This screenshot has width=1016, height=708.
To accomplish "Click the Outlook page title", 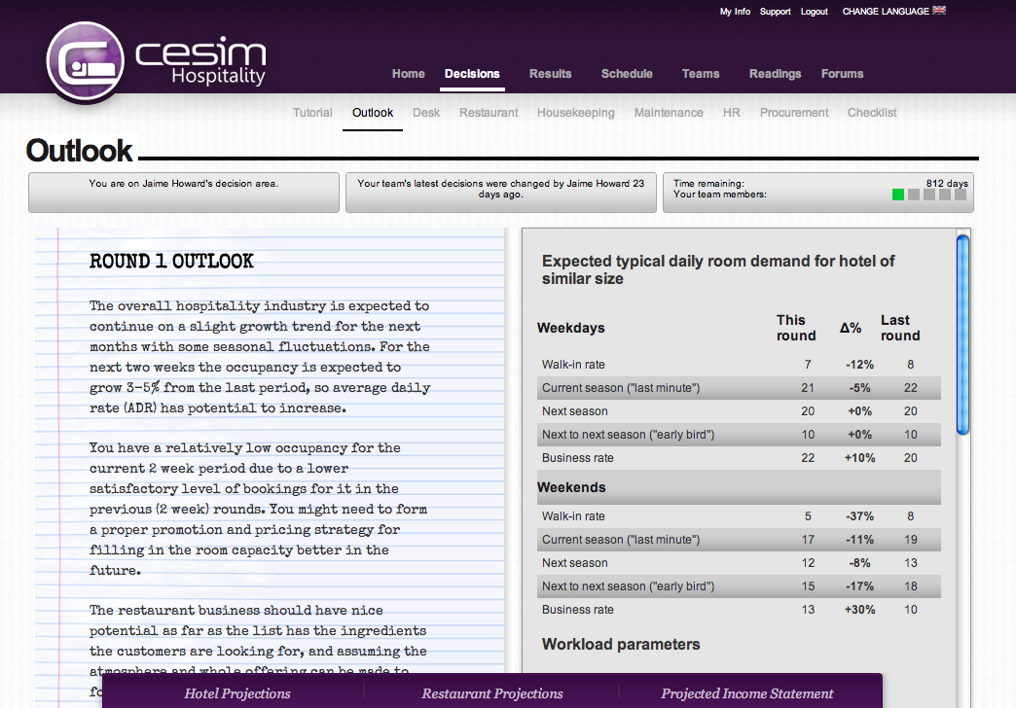I will click(79, 151).
